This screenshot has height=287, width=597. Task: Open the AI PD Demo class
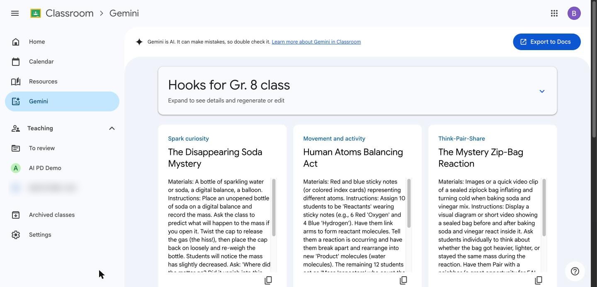pyautogui.click(x=62, y=168)
